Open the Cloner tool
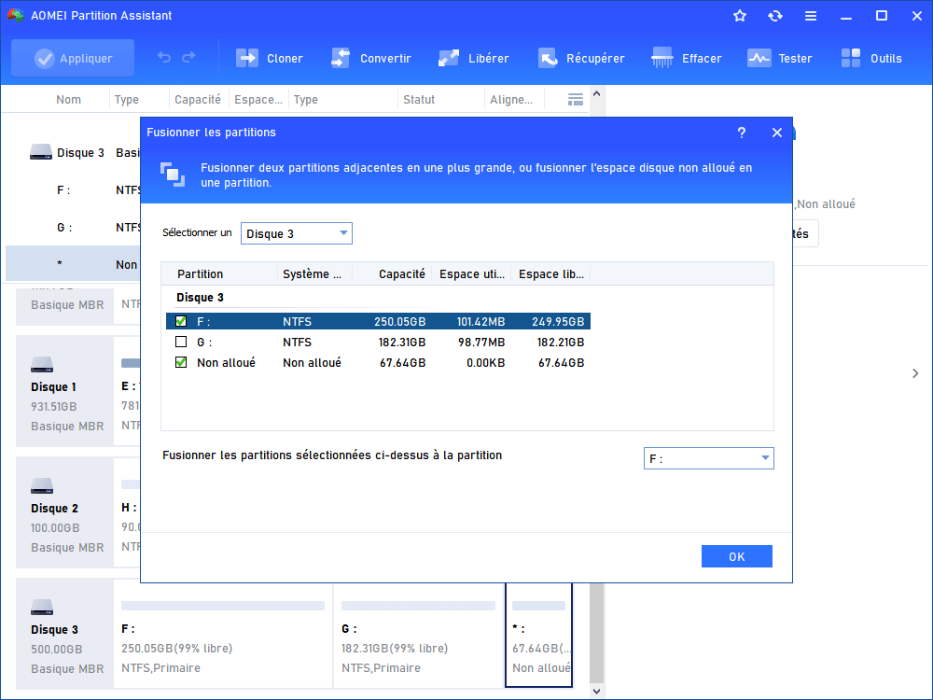Image resolution: width=933 pixels, height=700 pixels. coord(270,58)
